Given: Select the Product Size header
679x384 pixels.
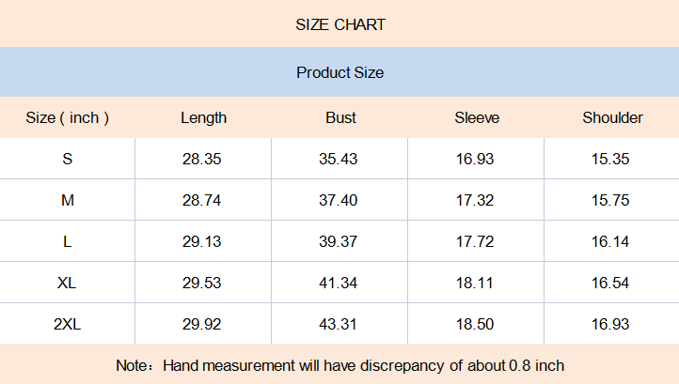Looking at the screenshot, I should (339, 72).
